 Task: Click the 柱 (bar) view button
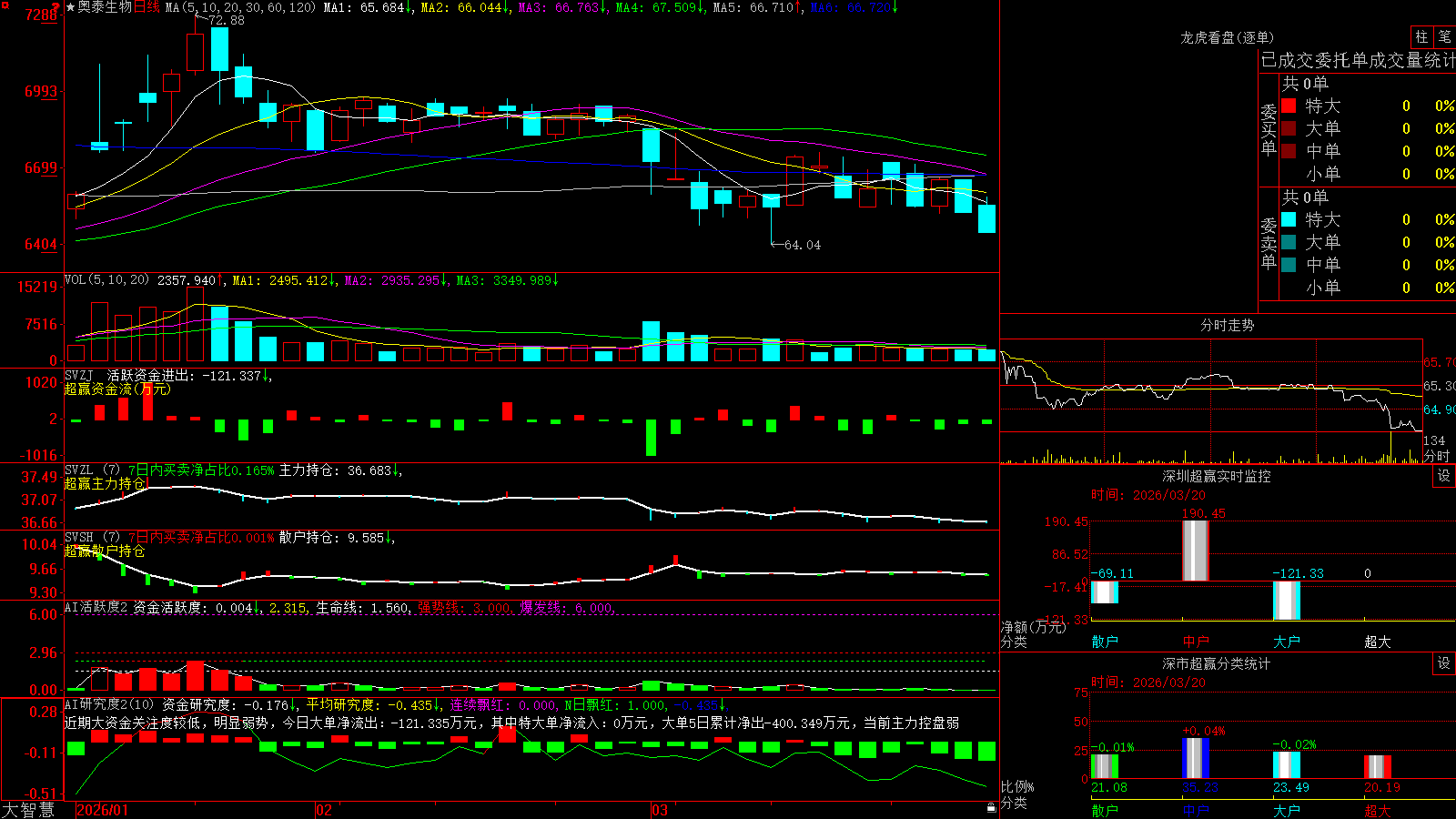point(1421,37)
